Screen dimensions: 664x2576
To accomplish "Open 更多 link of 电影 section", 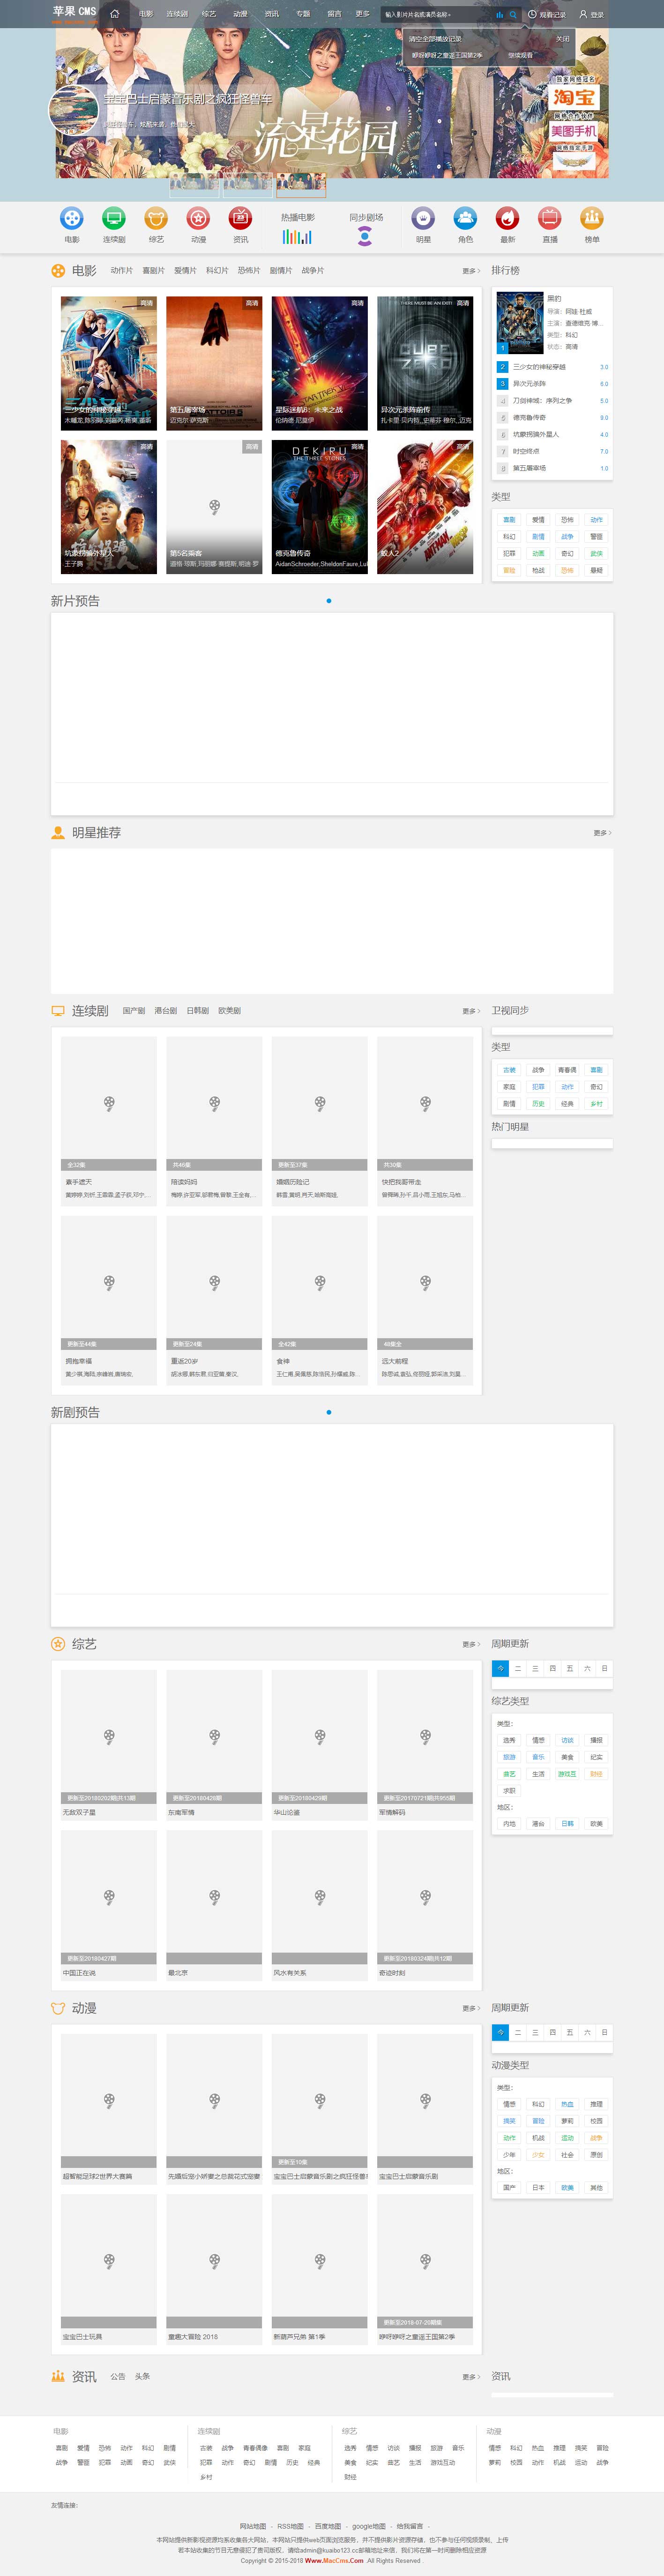I will tap(471, 271).
